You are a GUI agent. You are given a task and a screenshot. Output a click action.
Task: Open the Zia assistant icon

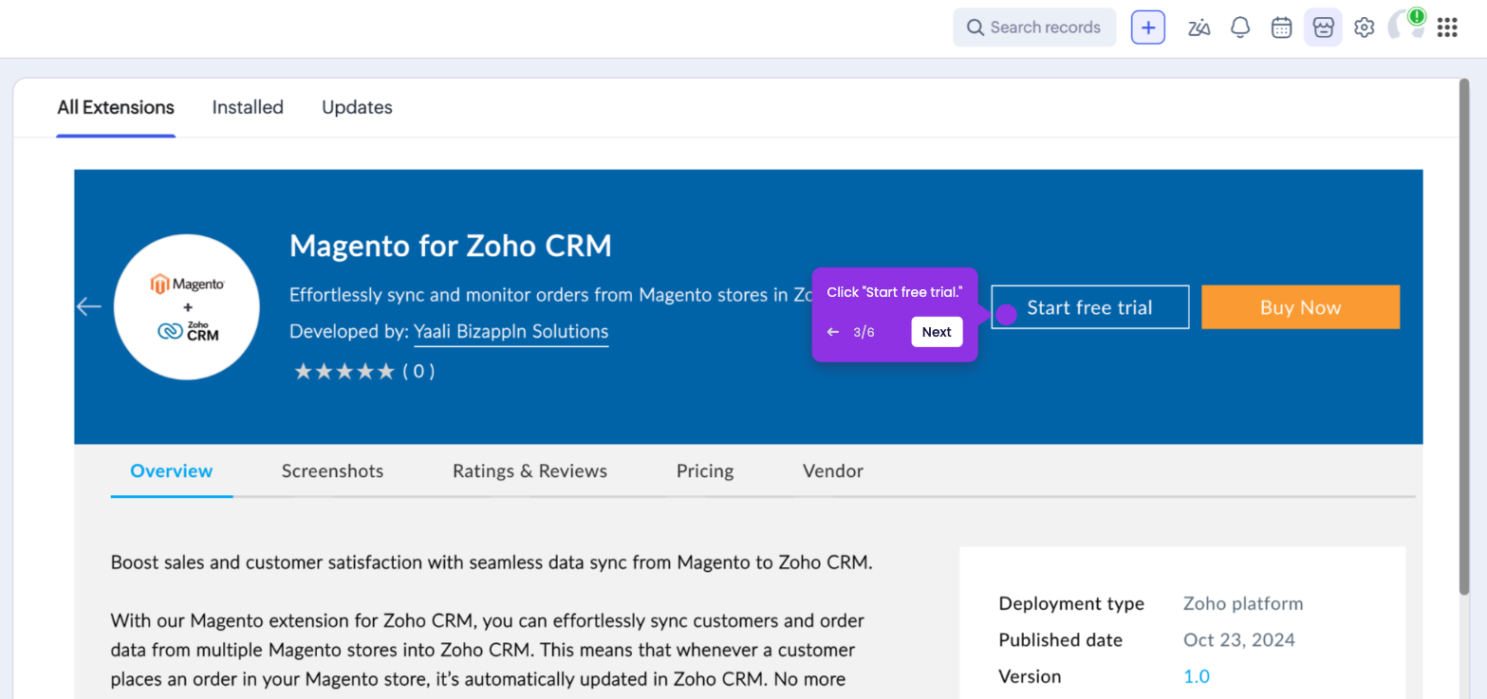1199,28
